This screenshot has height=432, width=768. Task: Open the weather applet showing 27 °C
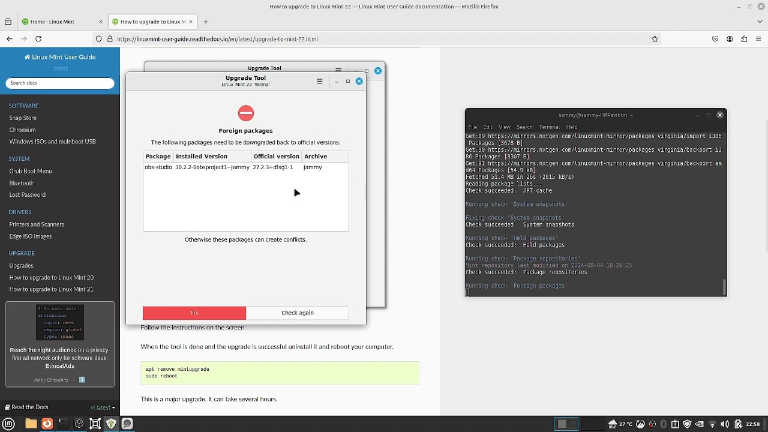pyautogui.click(x=620, y=424)
